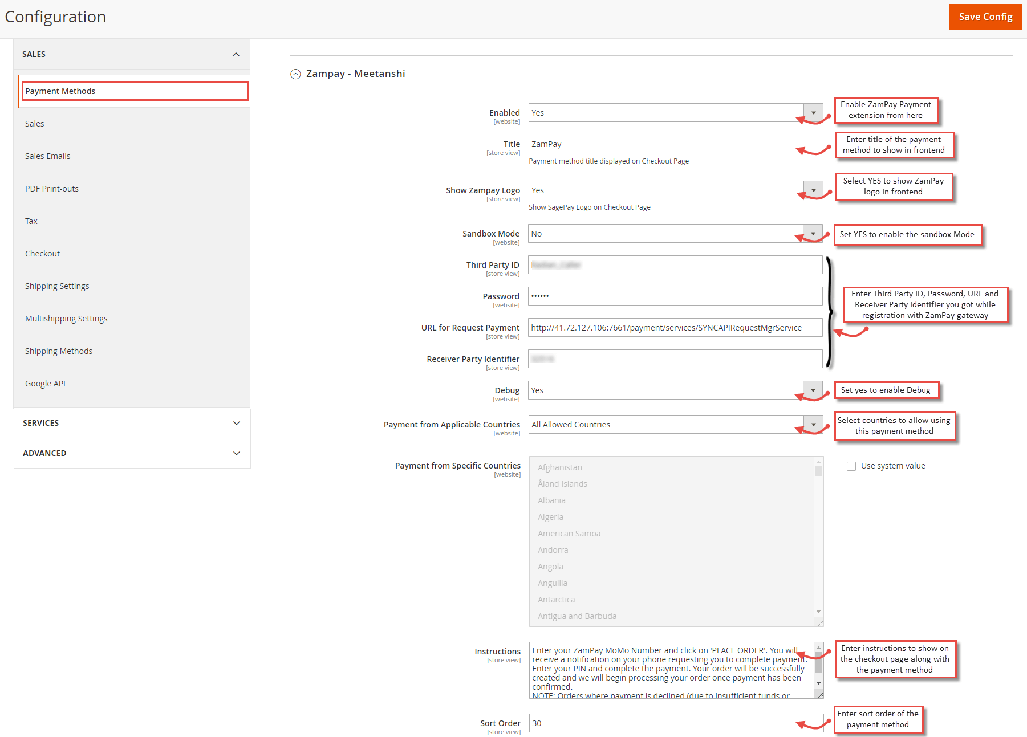Viewport: 1027px width, 737px height.
Task: Open Shipping Methods item
Action: (x=59, y=351)
